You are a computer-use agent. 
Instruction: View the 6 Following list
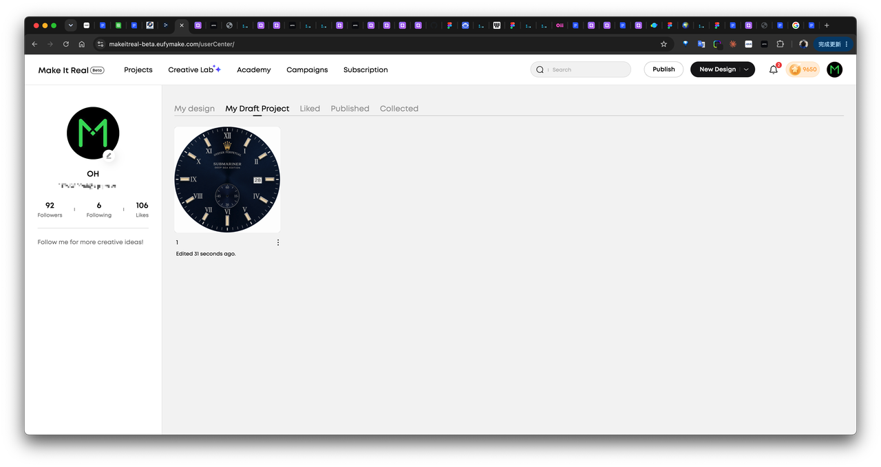point(99,210)
